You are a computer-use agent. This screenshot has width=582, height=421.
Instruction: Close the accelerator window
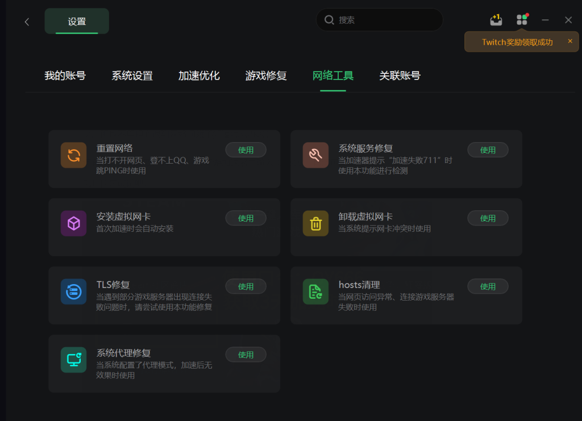[x=568, y=20]
